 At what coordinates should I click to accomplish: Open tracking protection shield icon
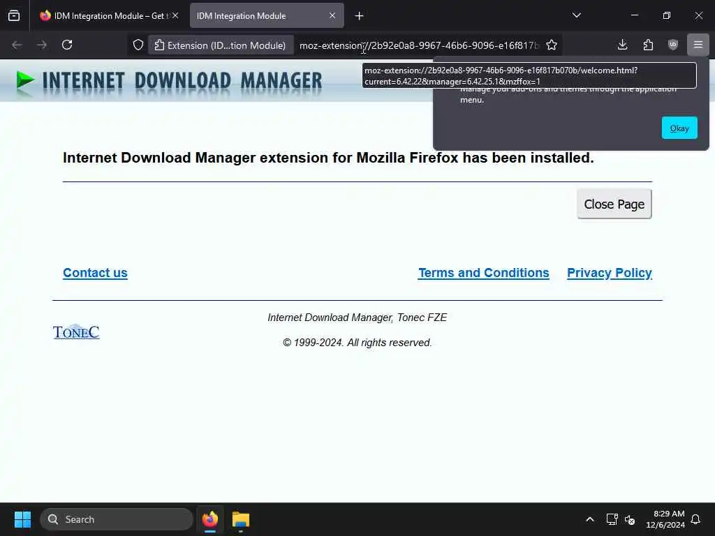[138, 45]
